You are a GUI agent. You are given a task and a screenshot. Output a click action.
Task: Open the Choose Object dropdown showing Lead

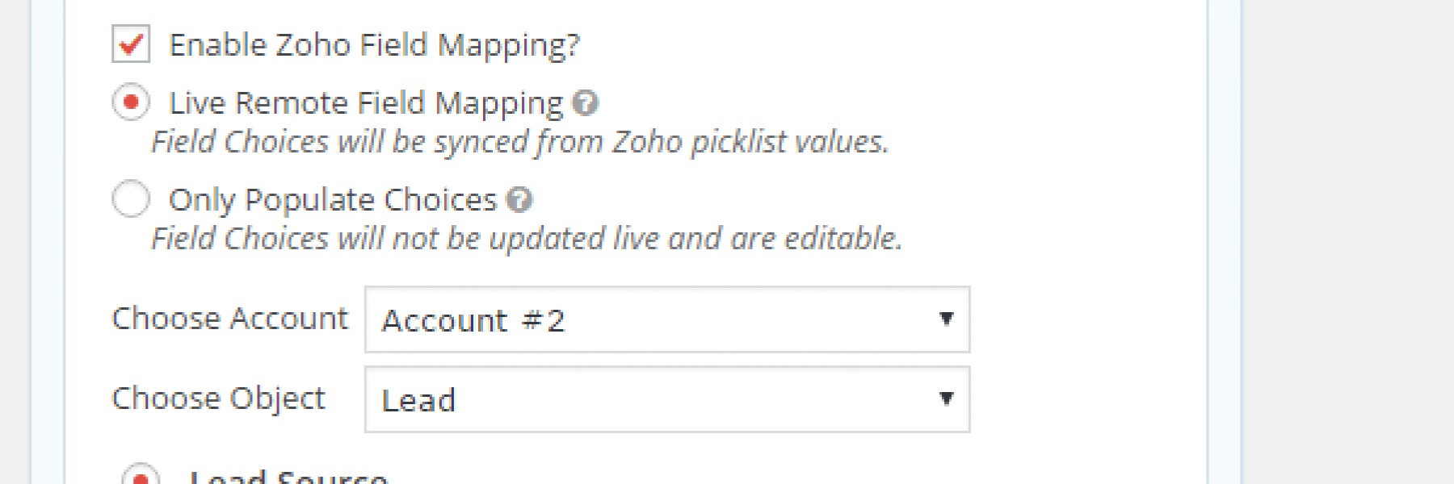(666, 399)
